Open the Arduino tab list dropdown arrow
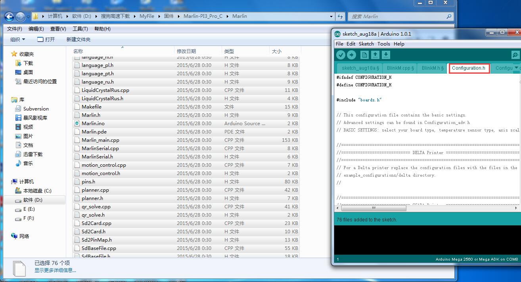The height and width of the screenshot is (282, 521). tap(516, 68)
